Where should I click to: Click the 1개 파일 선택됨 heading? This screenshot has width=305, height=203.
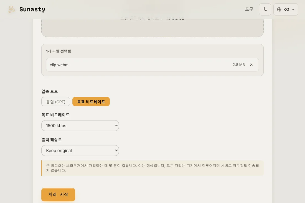(59, 51)
